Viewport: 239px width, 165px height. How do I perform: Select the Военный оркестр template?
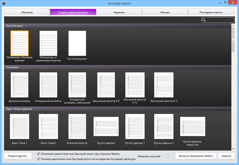[x=77, y=127]
